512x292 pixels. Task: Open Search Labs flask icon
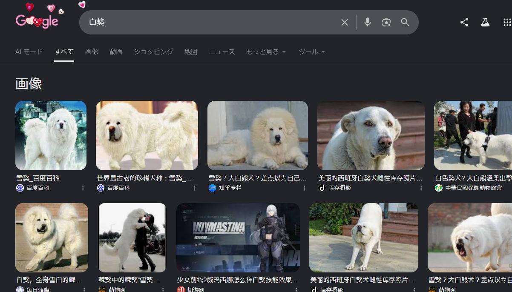pos(485,23)
